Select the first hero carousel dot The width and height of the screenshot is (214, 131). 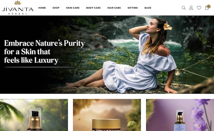100,88
